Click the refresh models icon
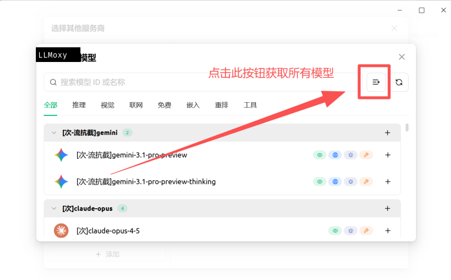Screen dimensions: 451x280 click(x=399, y=82)
